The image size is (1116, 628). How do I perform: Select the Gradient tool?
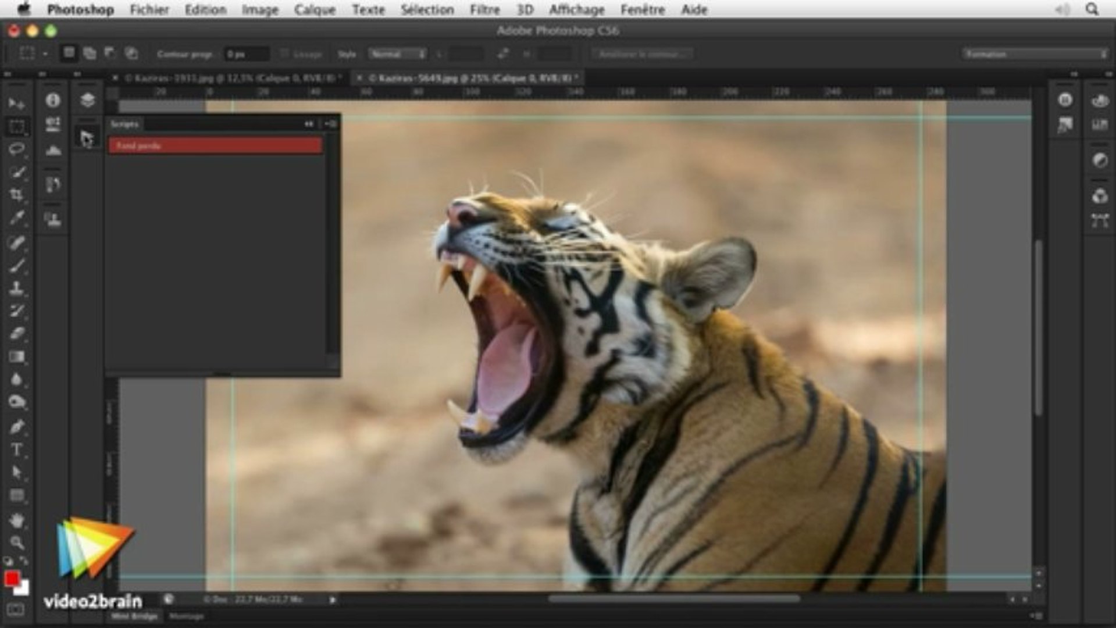16,356
